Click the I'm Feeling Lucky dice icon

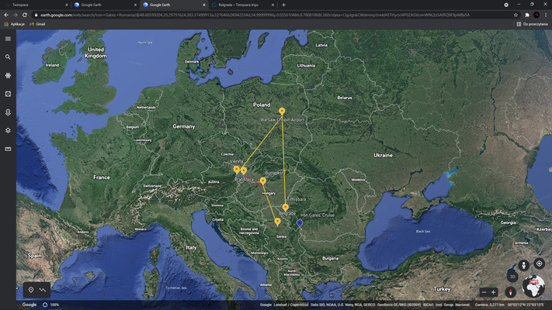[x=8, y=94]
